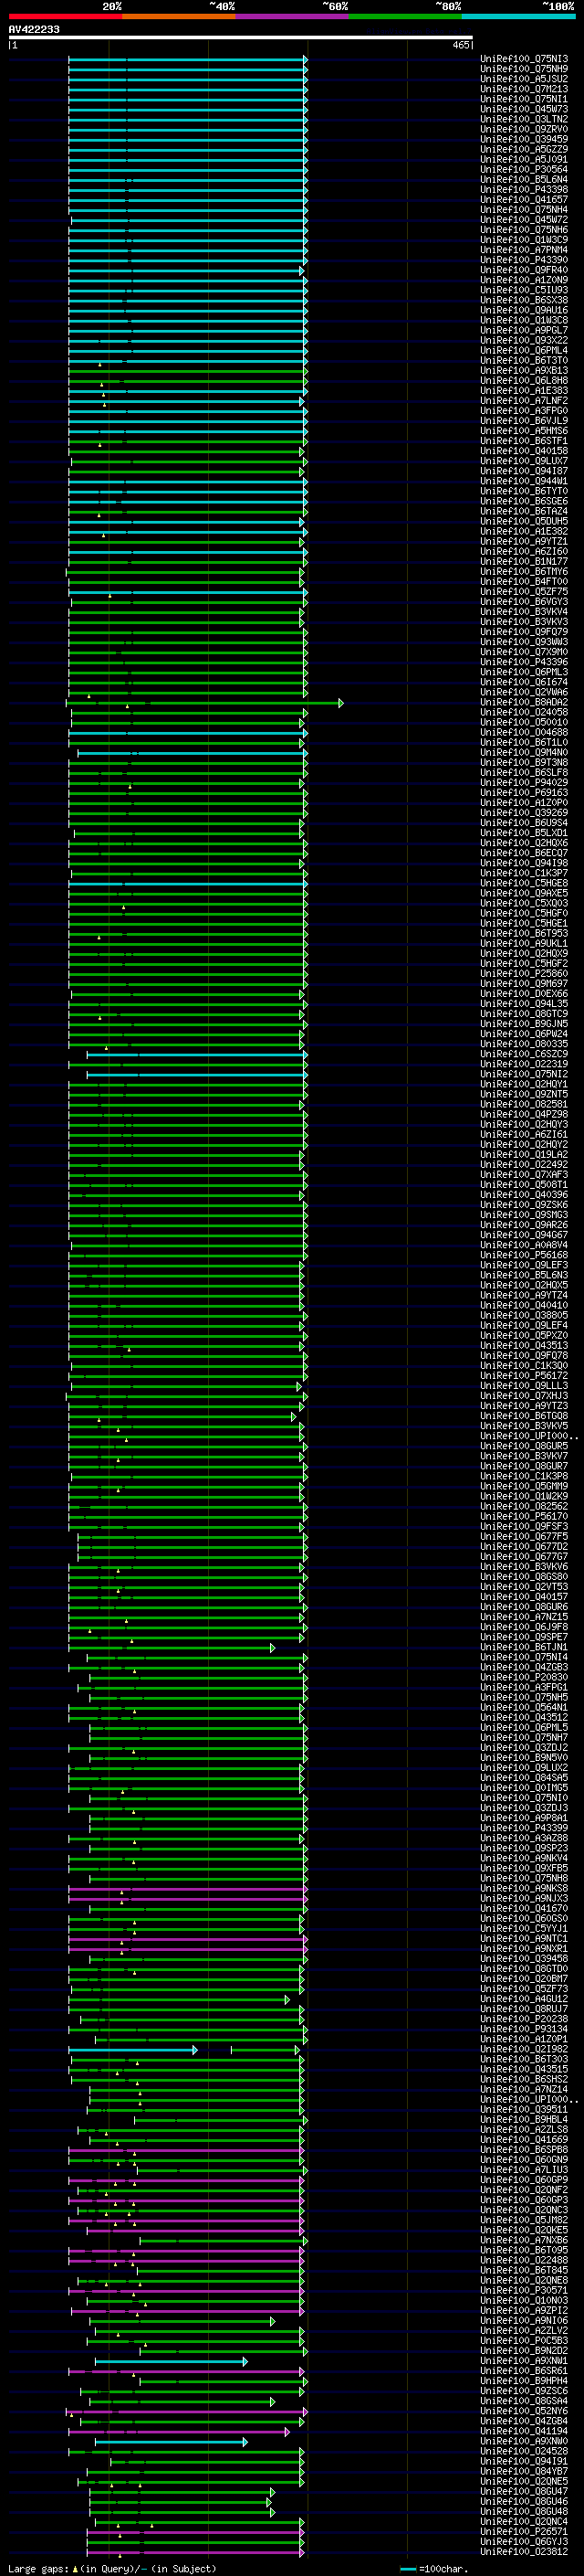
Task: Open the AV422233 query name label
Action: pyautogui.click(x=34, y=29)
